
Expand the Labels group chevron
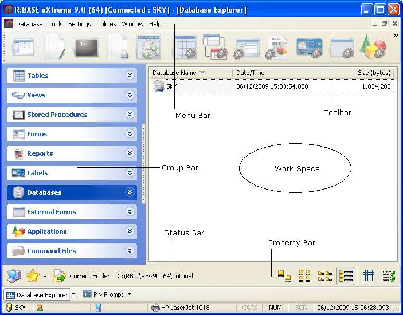point(130,173)
